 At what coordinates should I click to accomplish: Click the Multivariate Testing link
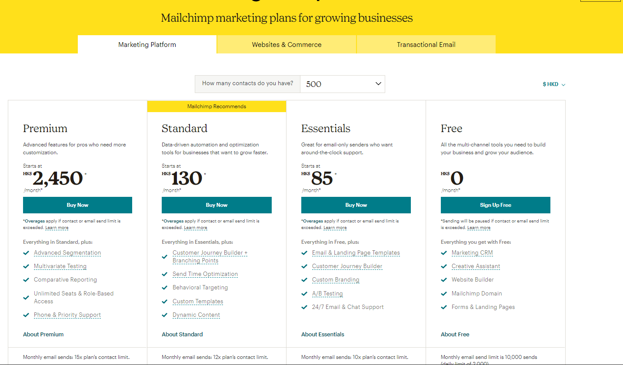click(60, 266)
